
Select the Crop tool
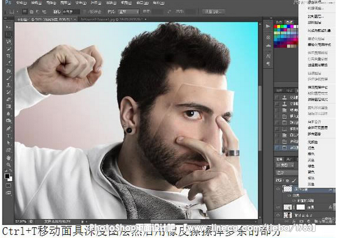click(x=8, y=56)
